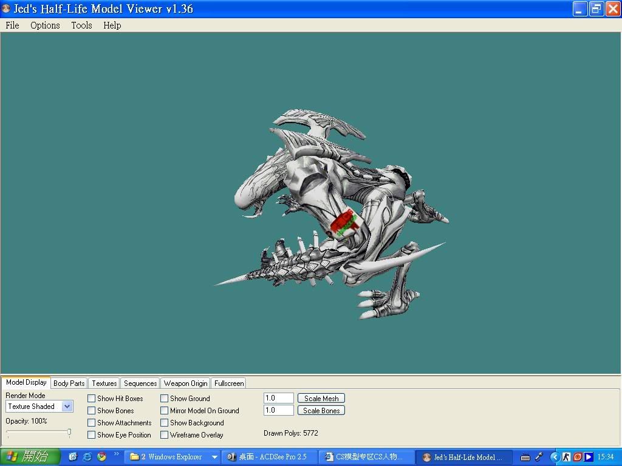Open the Render Mode dropdown
The width and height of the screenshot is (622, 466).
67,407
